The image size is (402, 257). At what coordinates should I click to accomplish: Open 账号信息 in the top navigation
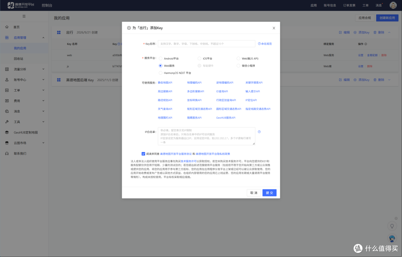tap(330, 5)
